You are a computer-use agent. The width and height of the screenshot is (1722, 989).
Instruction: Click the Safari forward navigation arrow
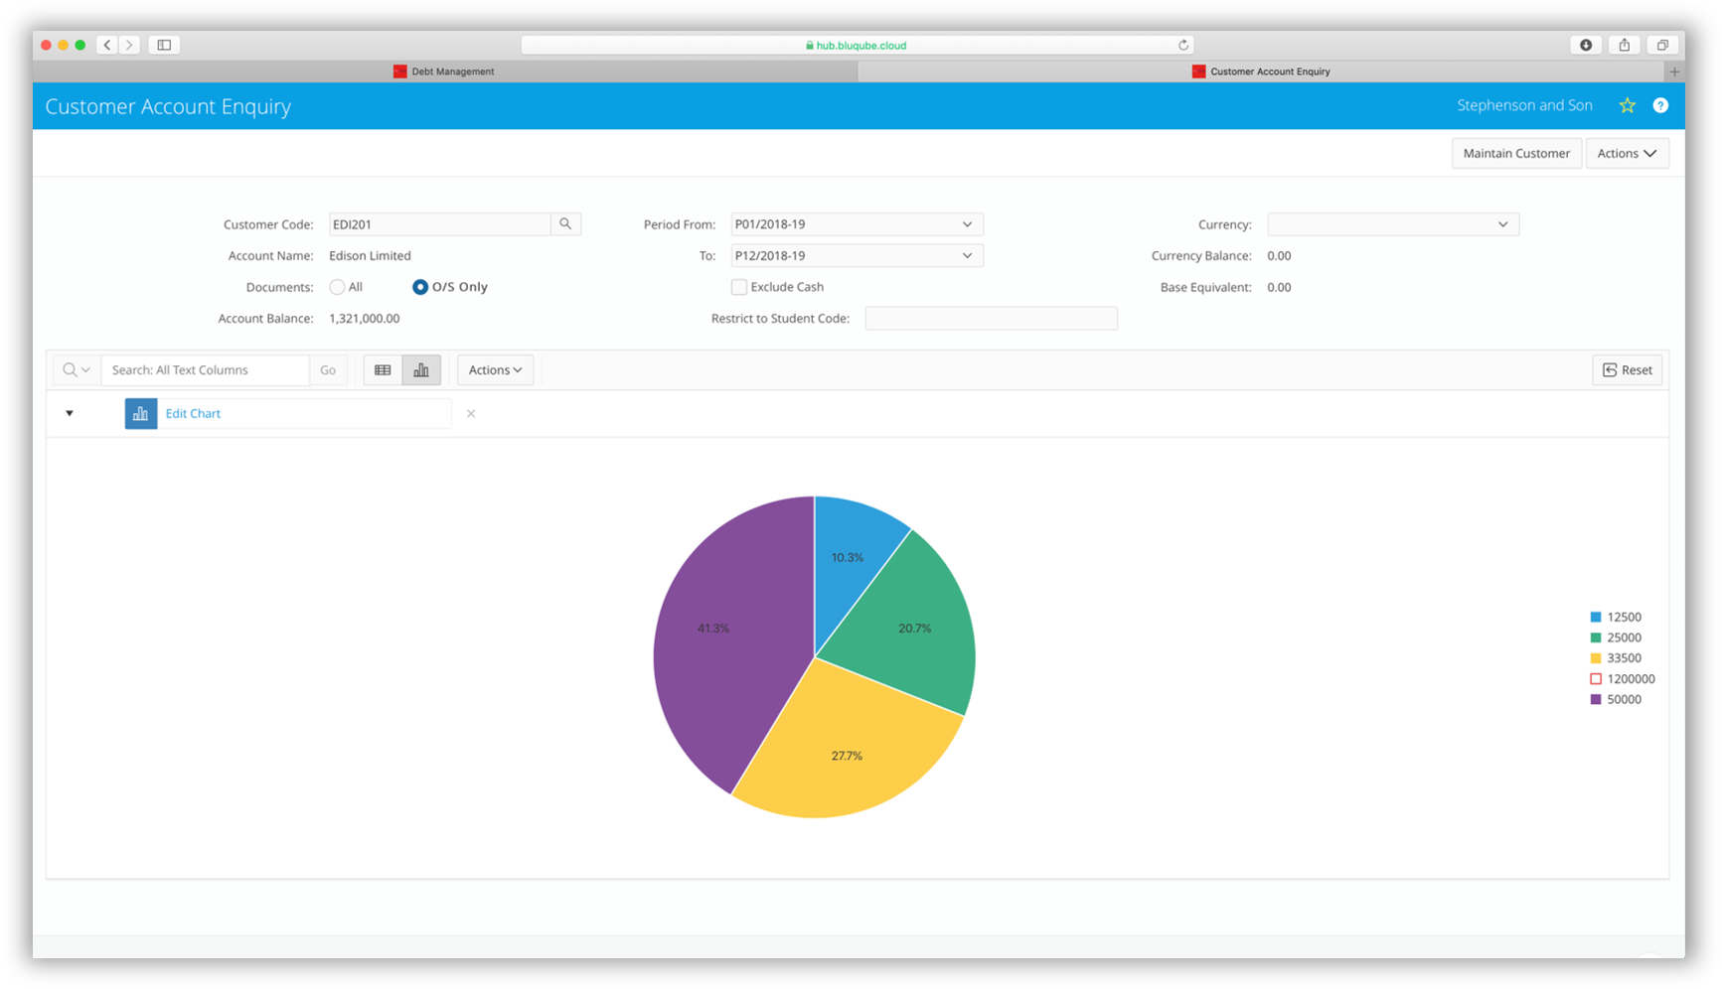click(129, 45)
